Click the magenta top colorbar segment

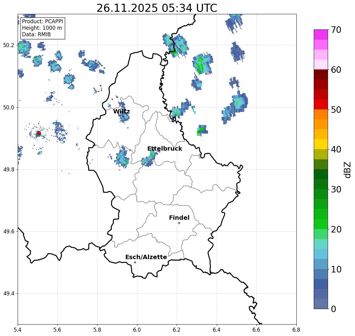tap(321, 35)
